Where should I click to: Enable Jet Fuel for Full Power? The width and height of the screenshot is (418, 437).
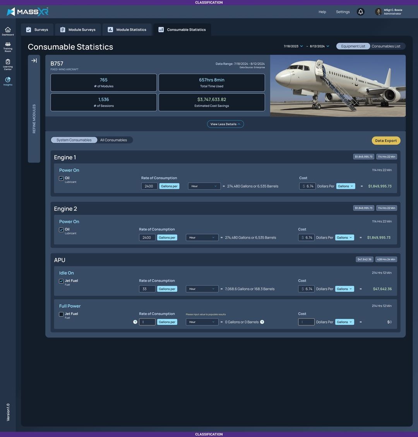point(61,314)
